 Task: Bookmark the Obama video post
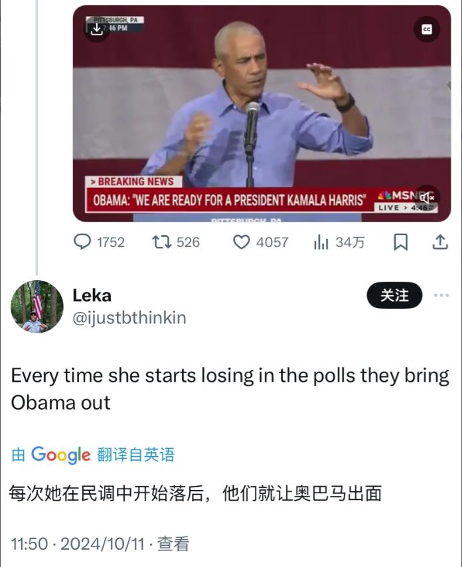click(400, 242)
